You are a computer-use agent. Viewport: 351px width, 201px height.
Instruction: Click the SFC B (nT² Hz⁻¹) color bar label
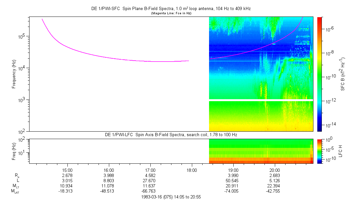343,74
